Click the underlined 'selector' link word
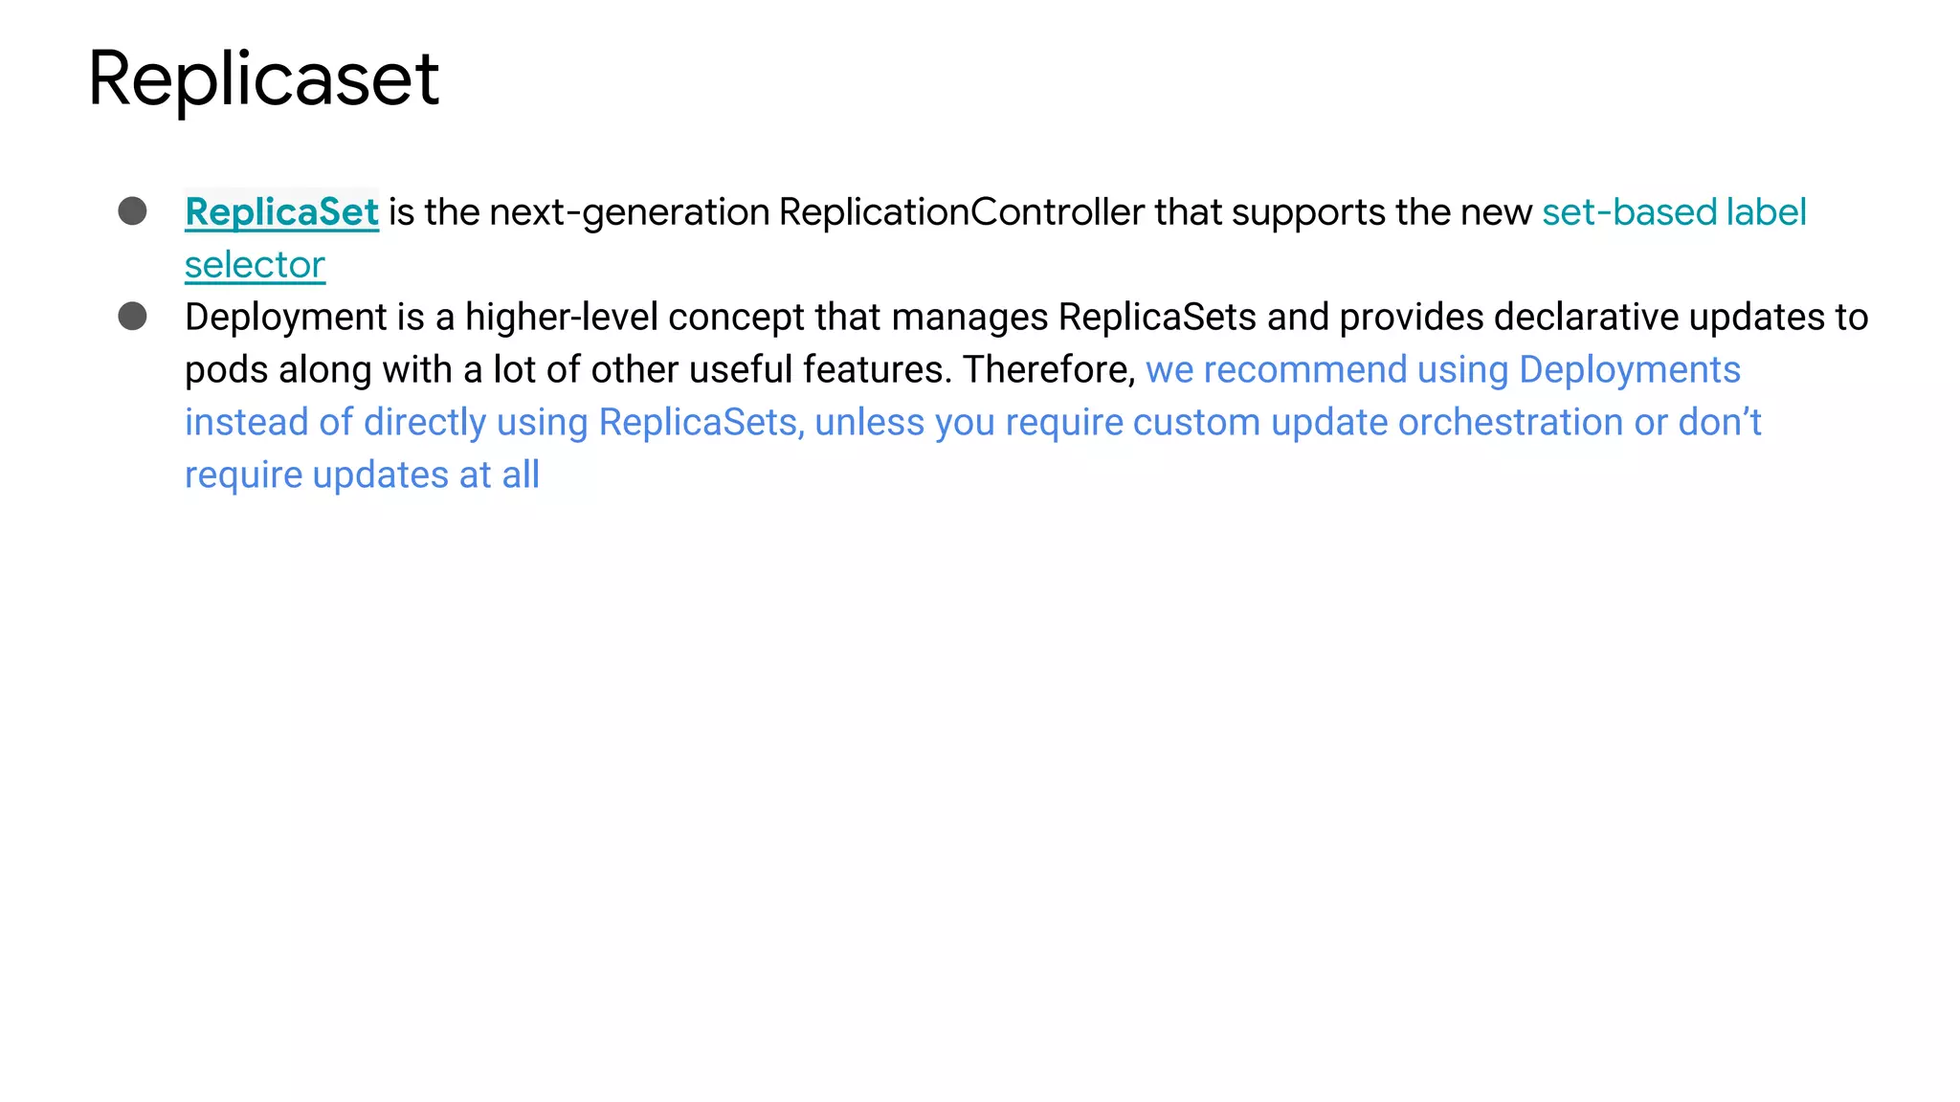Screen dimensions: 1960x1102 [x=255, y=265]
